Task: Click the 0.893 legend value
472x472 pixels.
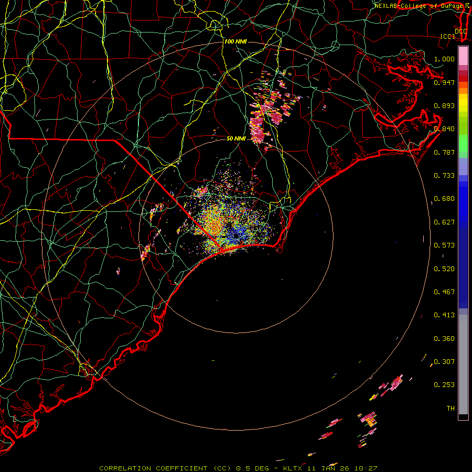Action: [x=444, y=105]
